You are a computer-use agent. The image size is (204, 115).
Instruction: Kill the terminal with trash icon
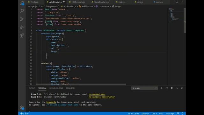(x=172, y=88)
